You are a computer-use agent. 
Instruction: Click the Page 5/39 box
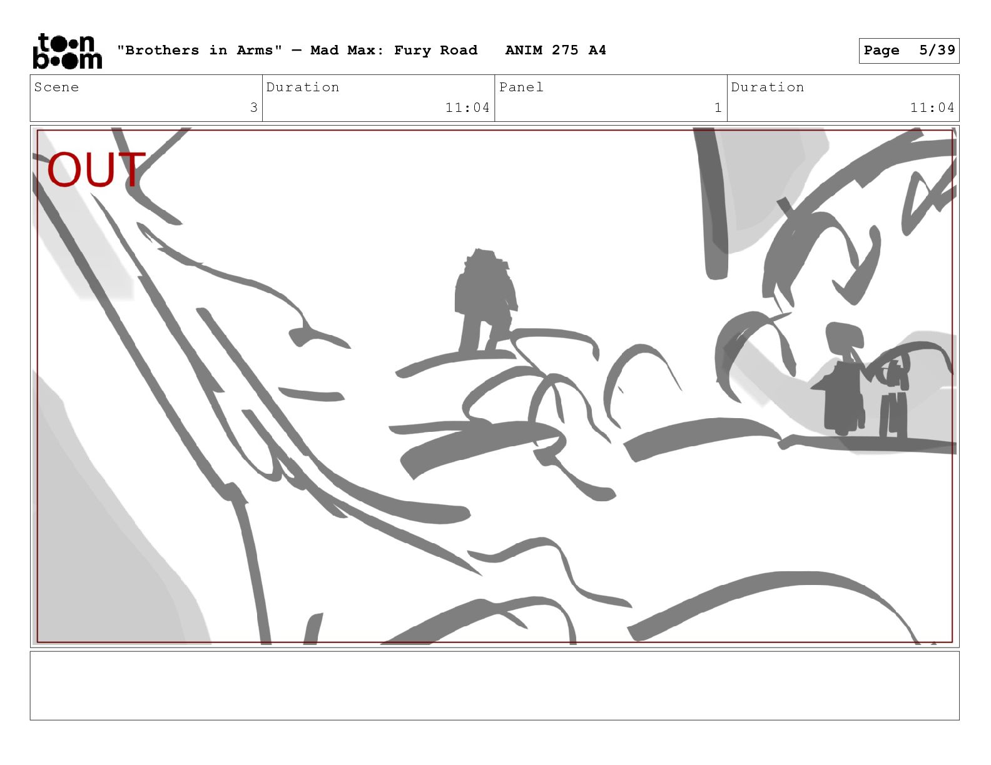tap(908, 51)
